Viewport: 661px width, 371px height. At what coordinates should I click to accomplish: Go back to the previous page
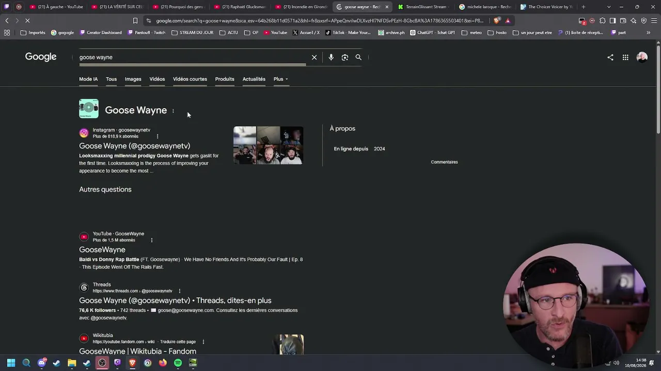(7, 21)
